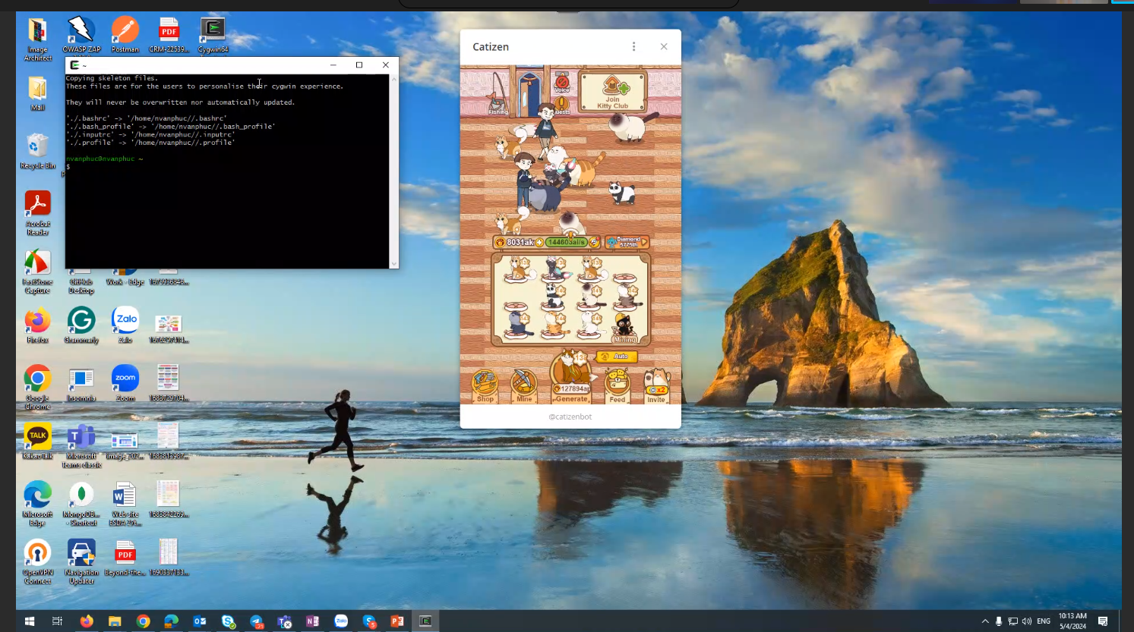Open Postman desktop shortcut
The height and width of the screenshot is (632, 1134).
(125, 35)
